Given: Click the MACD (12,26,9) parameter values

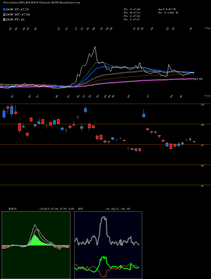Looking at the screenshot, I should (56, 209).
